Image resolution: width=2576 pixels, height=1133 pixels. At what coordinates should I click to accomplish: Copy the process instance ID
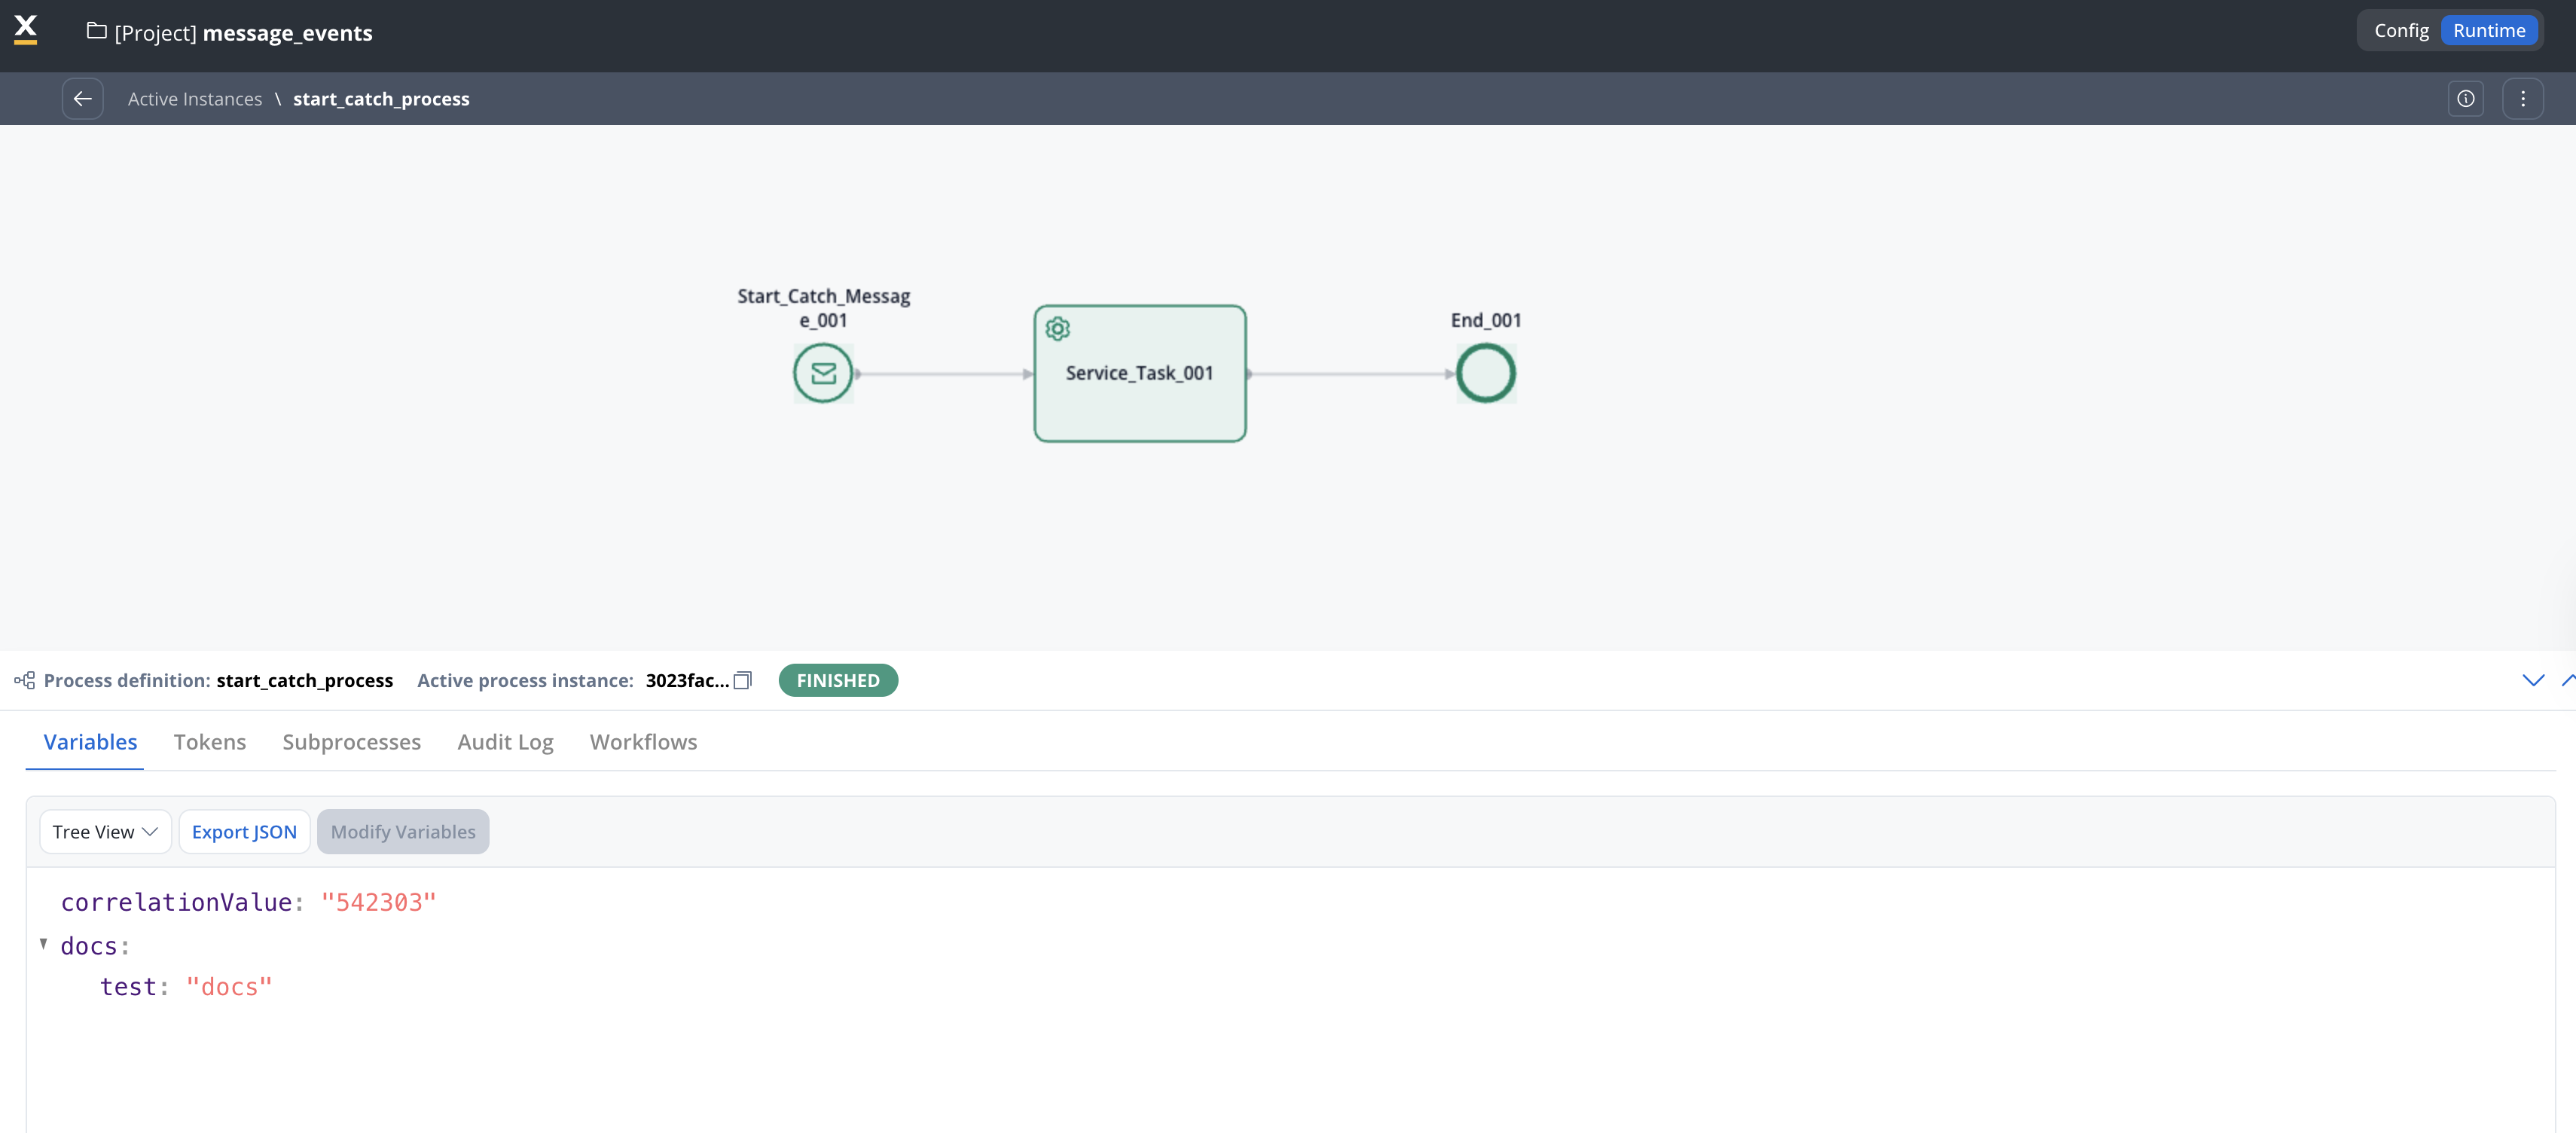click(742, 680)
